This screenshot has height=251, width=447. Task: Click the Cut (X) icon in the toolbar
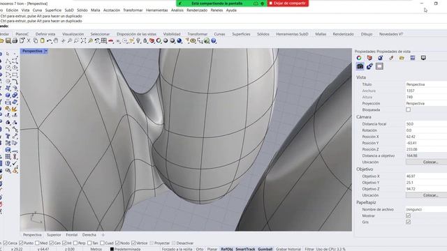[x=29, y=41]
